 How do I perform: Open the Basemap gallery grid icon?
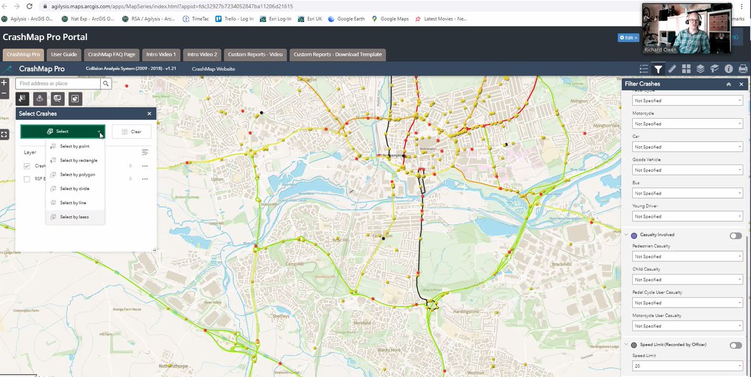(x=687, y=69)
